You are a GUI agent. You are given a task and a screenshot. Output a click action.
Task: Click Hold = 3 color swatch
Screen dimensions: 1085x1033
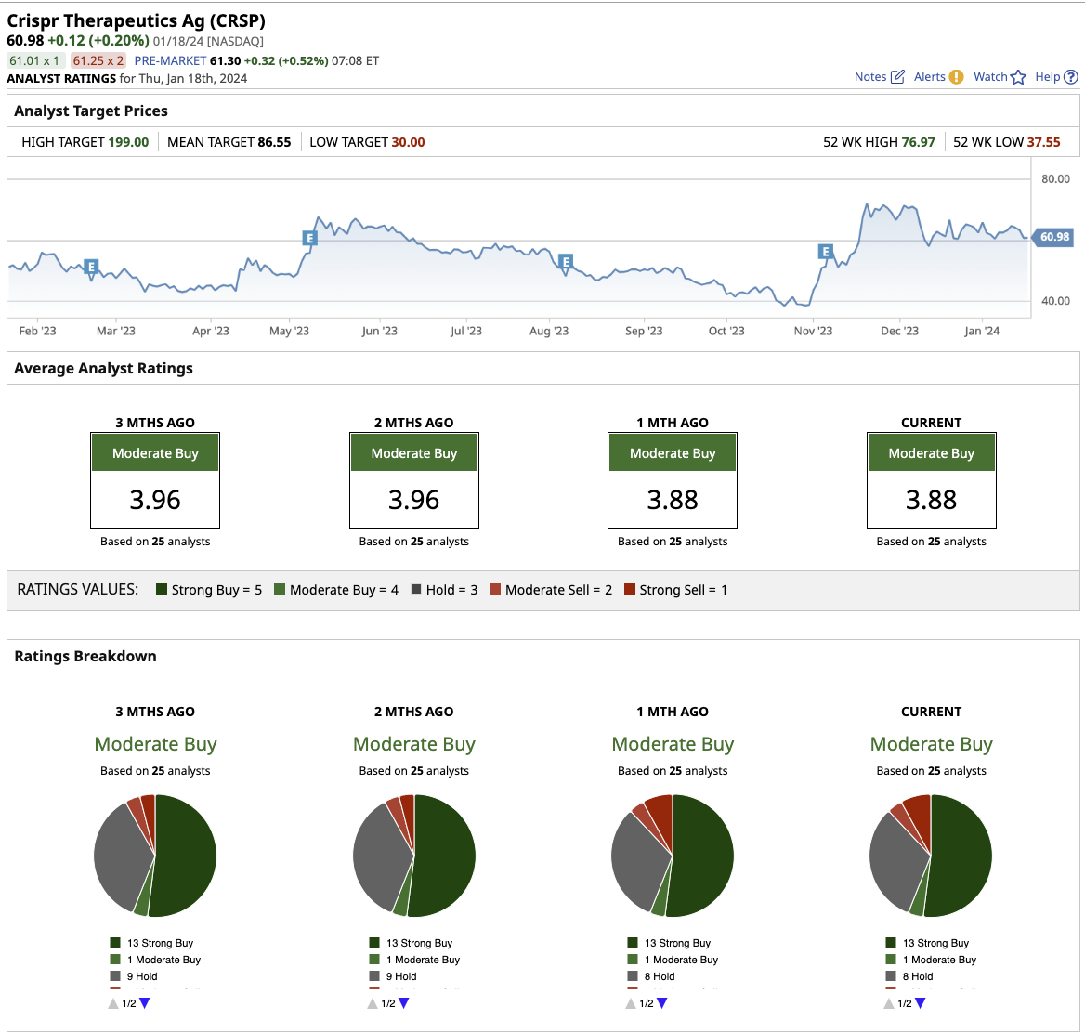pyautogui.click(x=416, y=590)
